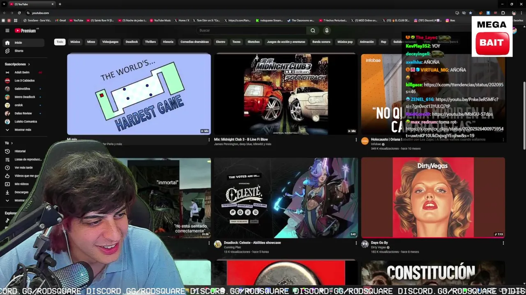
Task: Select the Electro filter chip
Action: click(221, 42)
